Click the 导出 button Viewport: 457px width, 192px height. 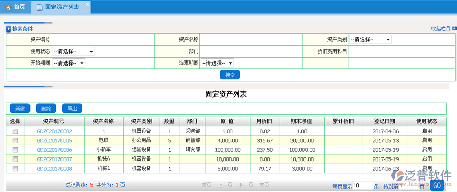[72, 108]
